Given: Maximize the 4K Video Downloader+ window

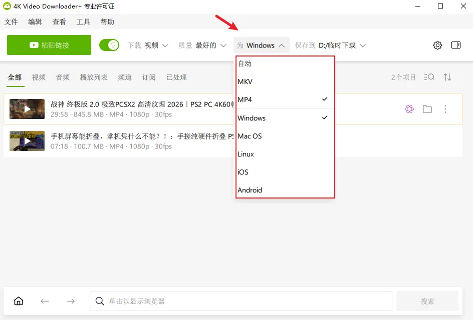Looking at the screenshot, I should click(440, 6).
